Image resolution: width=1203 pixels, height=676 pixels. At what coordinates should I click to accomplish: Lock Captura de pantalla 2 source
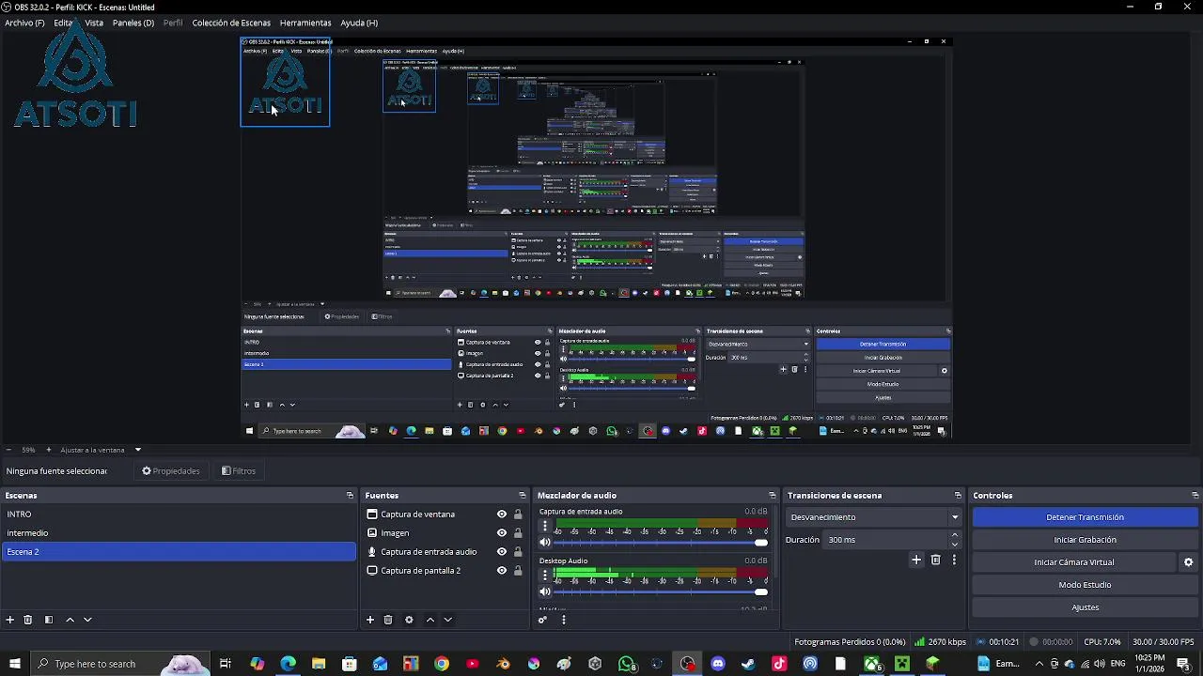[x=518, y=571]
